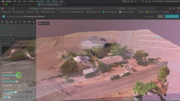Open the Help Center link
180x101 pixels.
149,16
